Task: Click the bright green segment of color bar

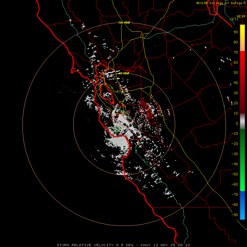Action: pos(242,176)
